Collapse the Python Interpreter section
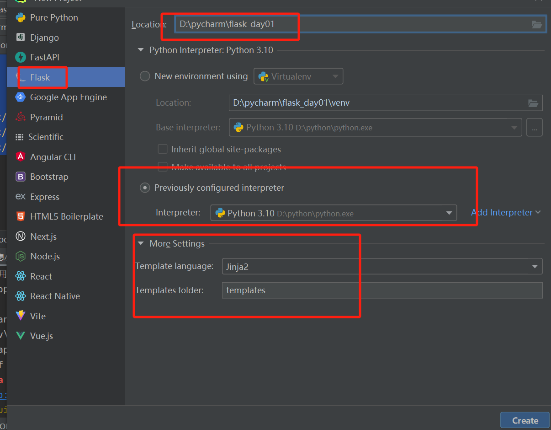Viewport: 551px width, 430px height. [141, 50]
